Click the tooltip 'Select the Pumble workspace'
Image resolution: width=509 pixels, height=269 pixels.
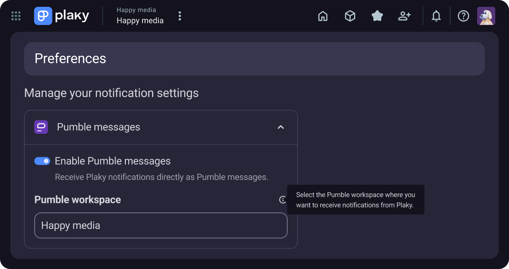356,200
